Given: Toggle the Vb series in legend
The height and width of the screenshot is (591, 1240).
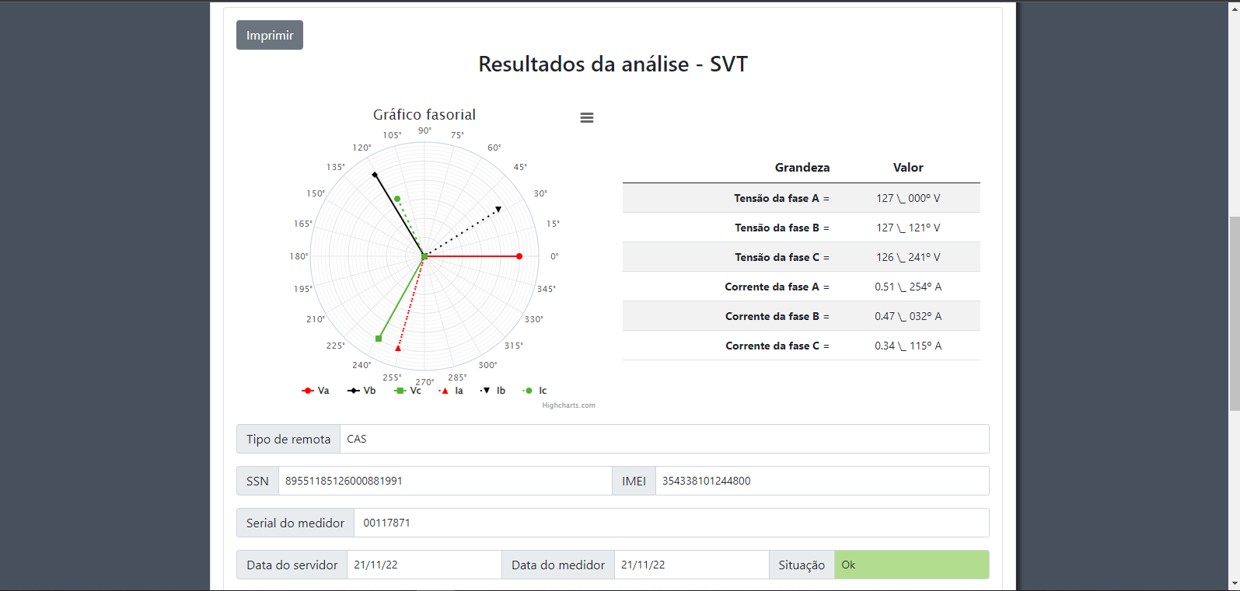Looking at the screenshot, I should (362, 391).
